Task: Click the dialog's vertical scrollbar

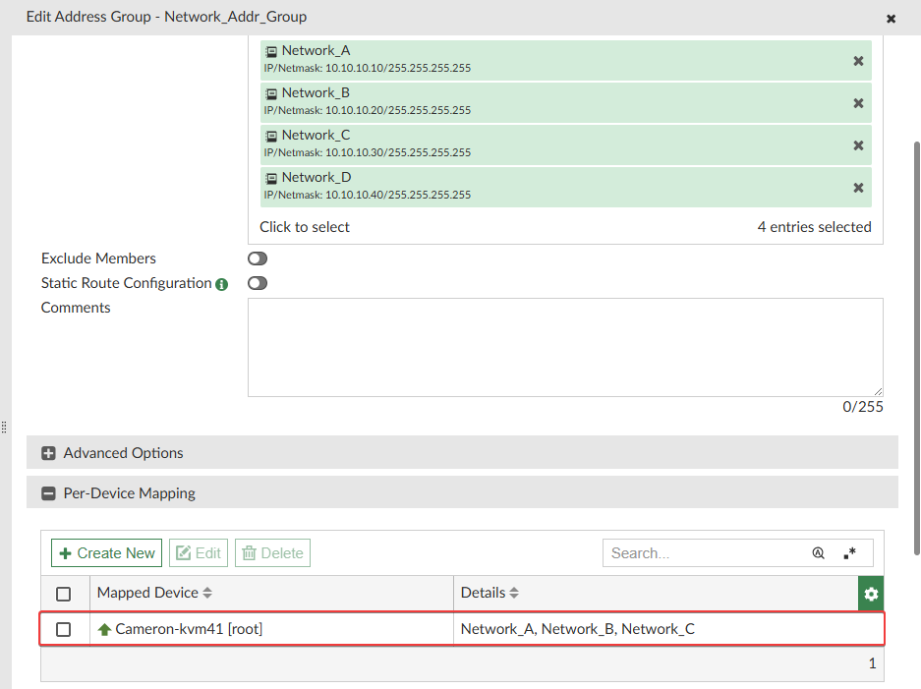Action: (x=916, y=348)
